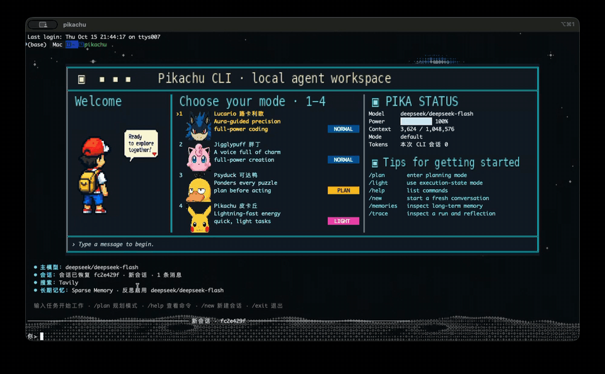605x374 pixels.
Task: Click 'Last login: Thu Oct 15' line
Action: tap(94, 37)
